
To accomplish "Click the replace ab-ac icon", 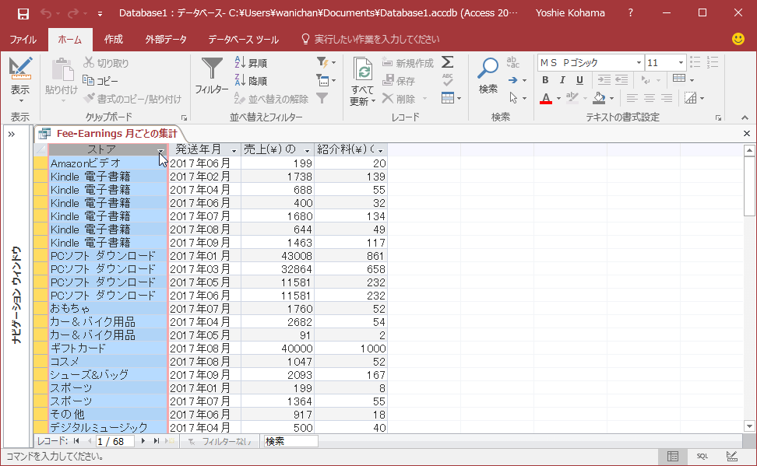I will [512, 62].
